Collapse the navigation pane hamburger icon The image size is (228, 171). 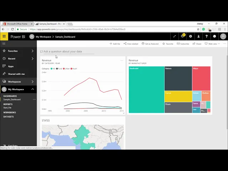(4, 43)
